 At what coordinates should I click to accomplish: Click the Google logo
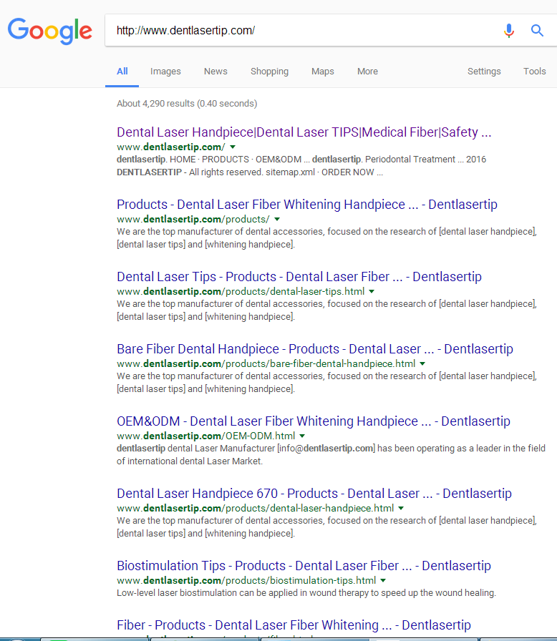coord(50,31)
